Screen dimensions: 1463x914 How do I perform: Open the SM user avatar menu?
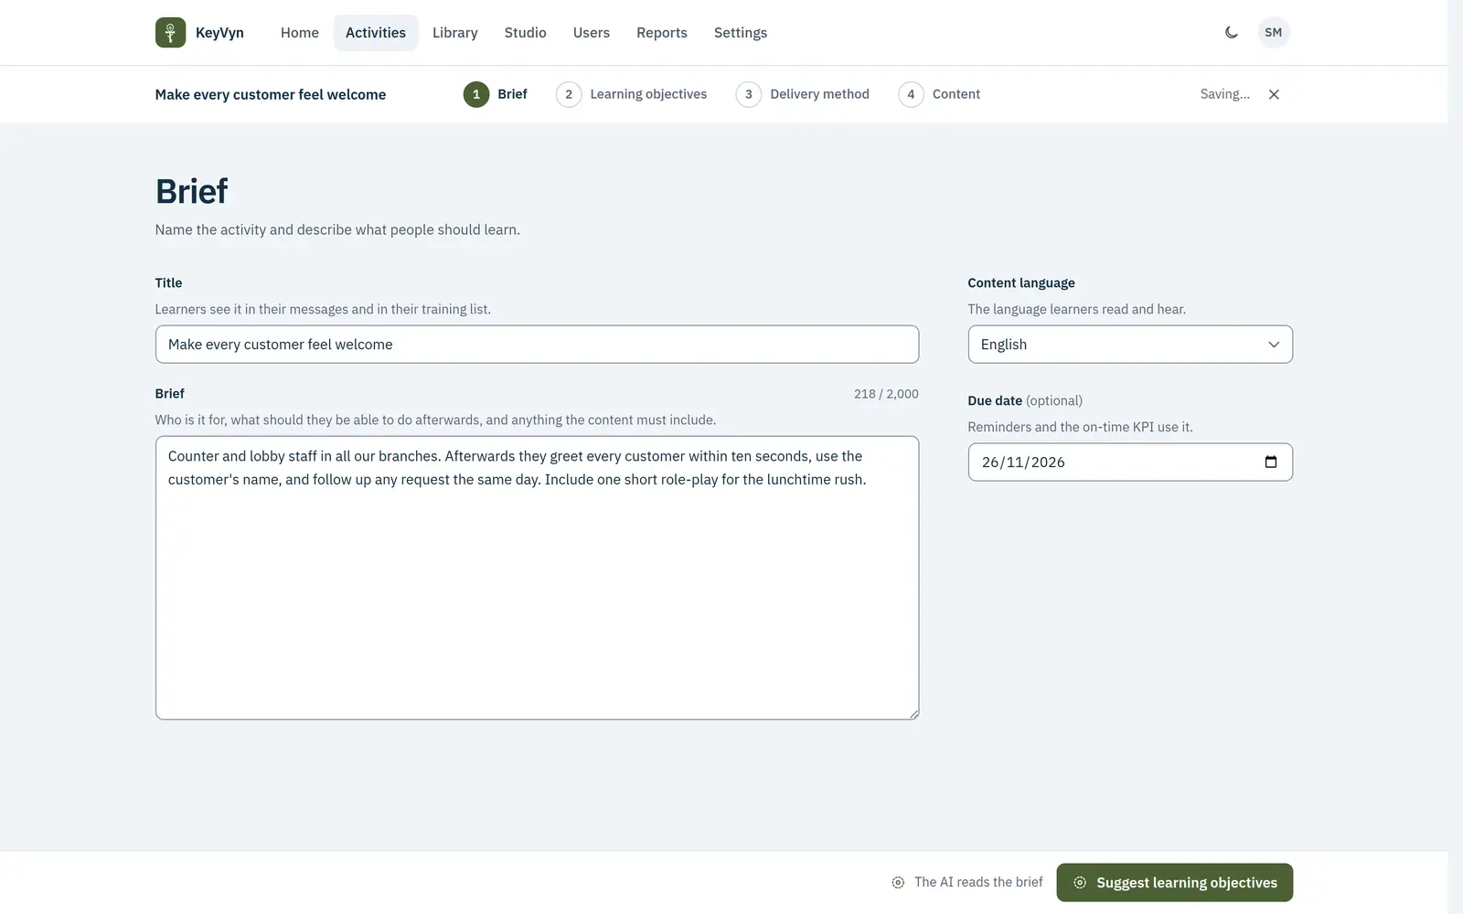1274,32
